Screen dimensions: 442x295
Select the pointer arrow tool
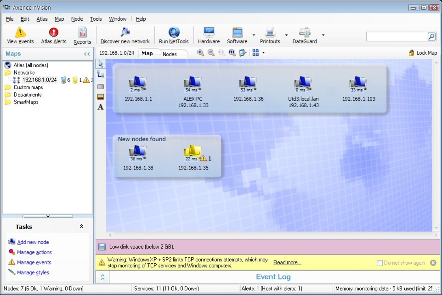(101, 64)
